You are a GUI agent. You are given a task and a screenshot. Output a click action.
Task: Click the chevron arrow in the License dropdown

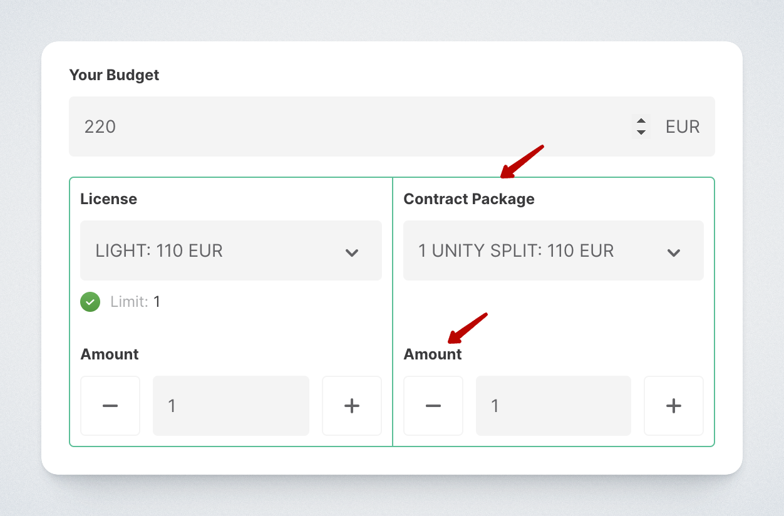[352, 252]
